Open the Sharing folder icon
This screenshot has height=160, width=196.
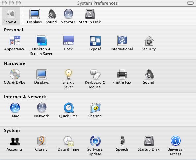click(95, 108)
